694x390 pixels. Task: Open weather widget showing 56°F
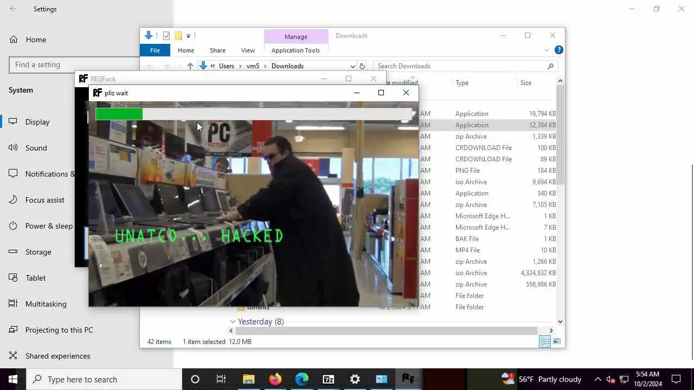pos(541,379)
